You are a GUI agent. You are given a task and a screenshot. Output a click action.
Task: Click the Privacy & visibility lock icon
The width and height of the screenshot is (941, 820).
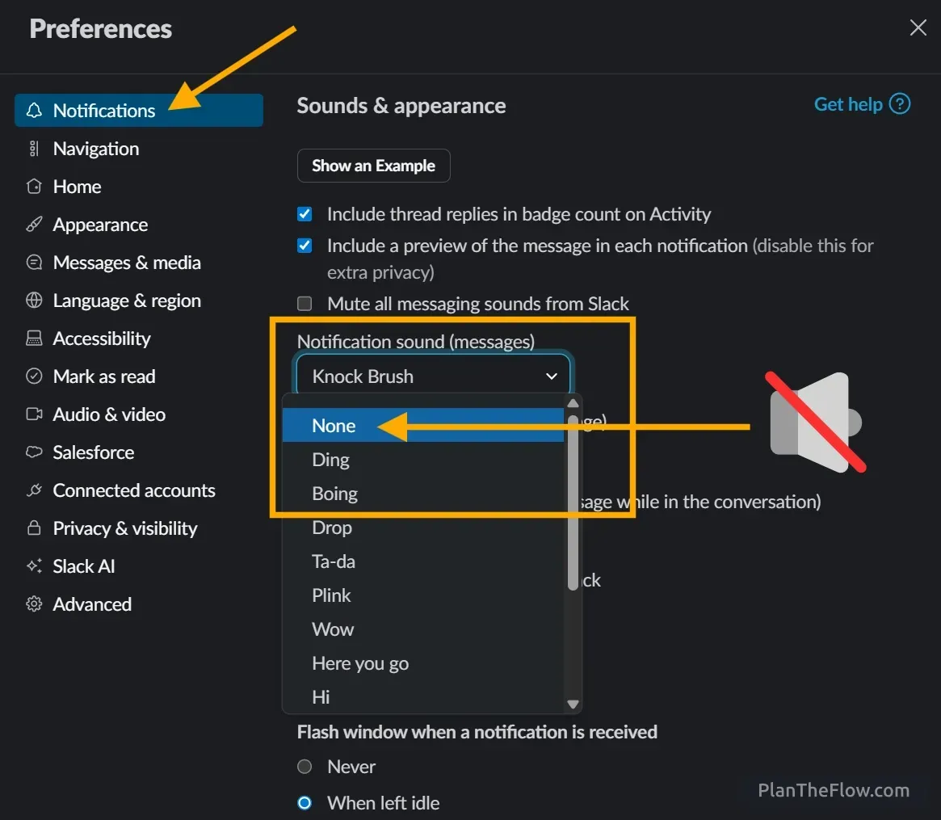[34, 528]
